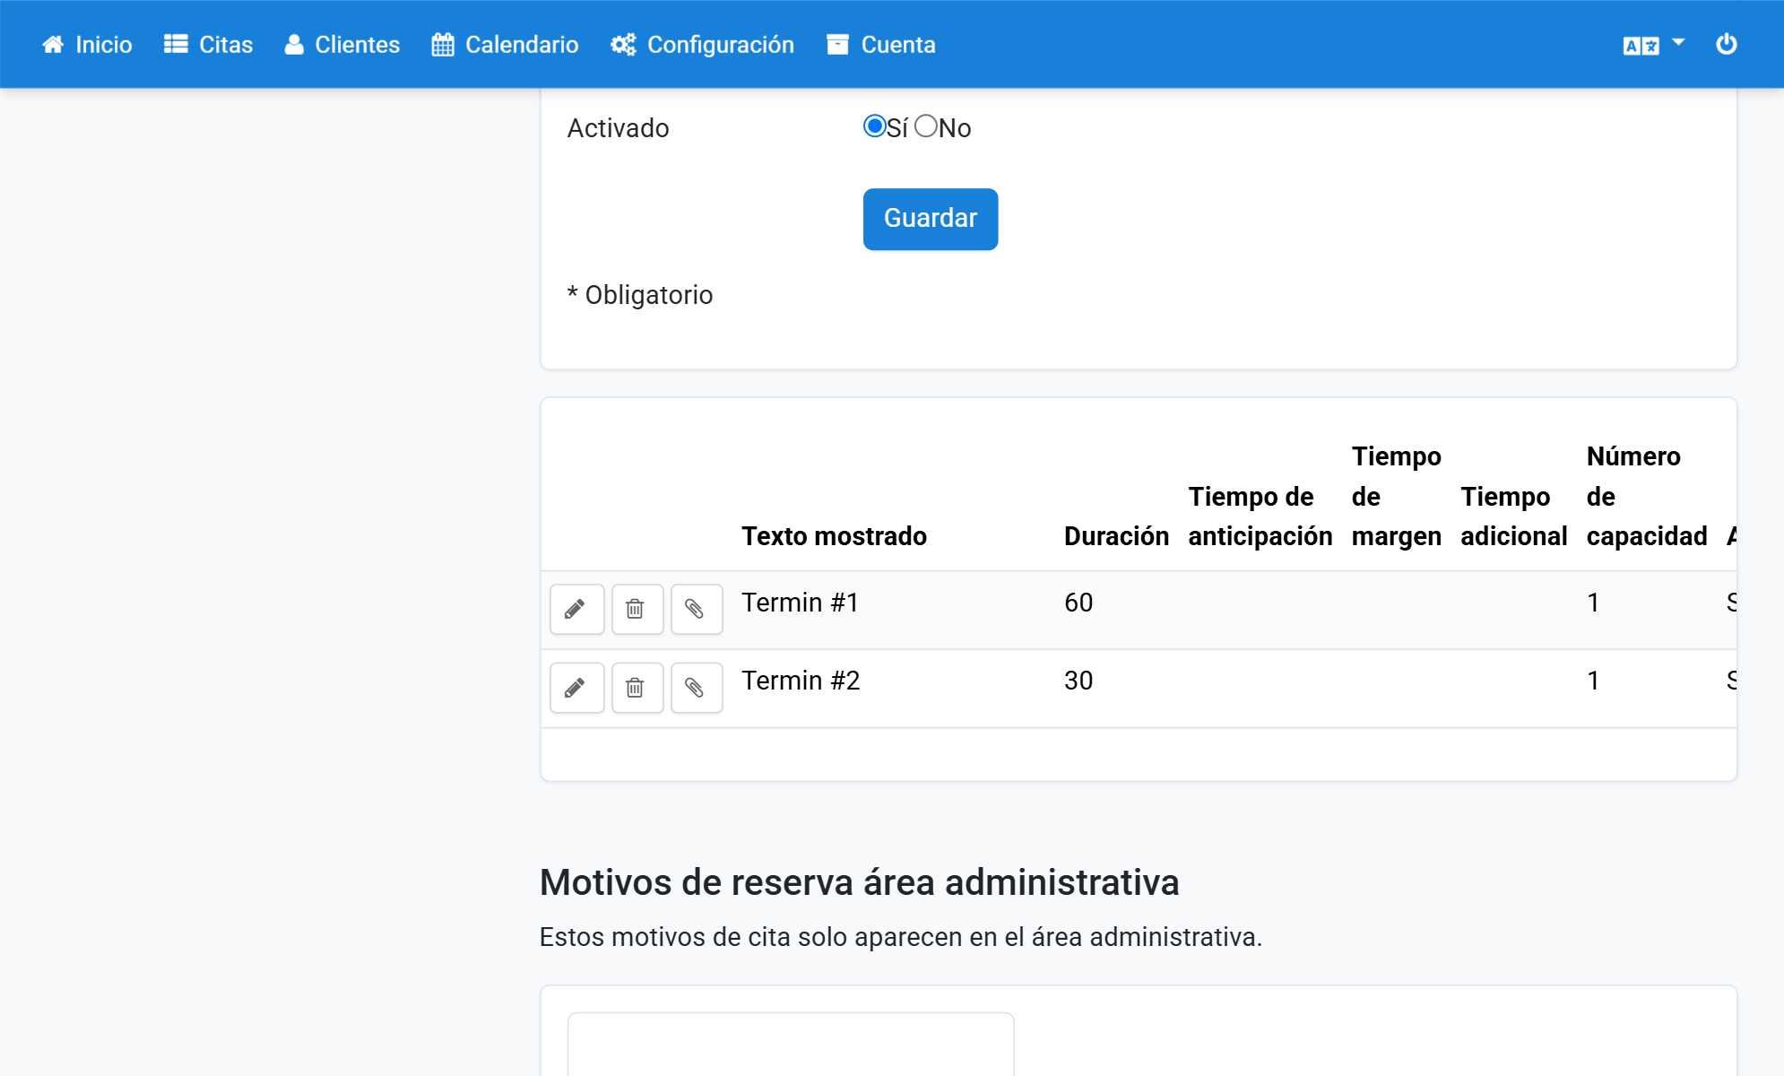Select the No radio button for Activado
Viewport: 1784px width, 1076px height.
[926, 126]
